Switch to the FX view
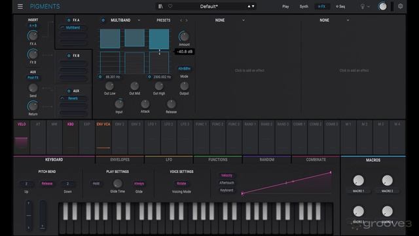The image size is (419, 236). (321, 7)
